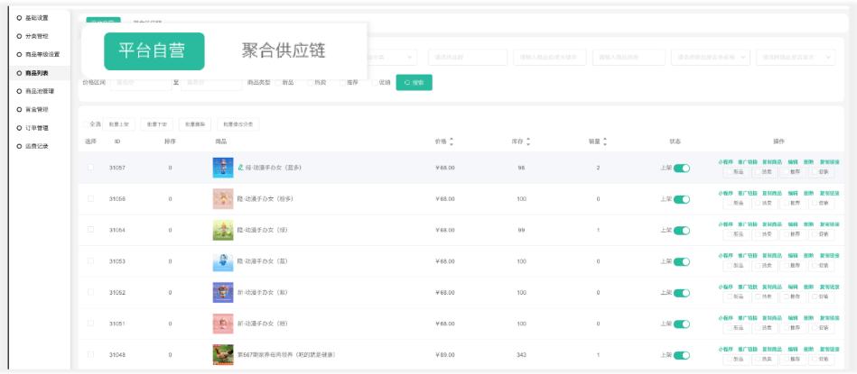Click the 批量修改分类 button
The width and height of the screenshot is (857, 374).
point(238,124)
